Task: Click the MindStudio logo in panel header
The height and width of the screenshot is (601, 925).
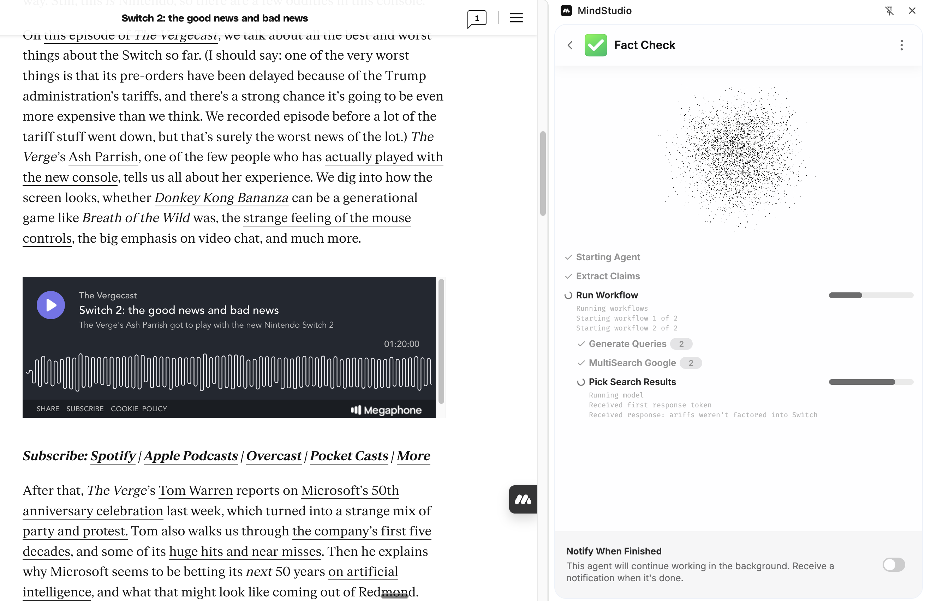Action: coord(566,11)
